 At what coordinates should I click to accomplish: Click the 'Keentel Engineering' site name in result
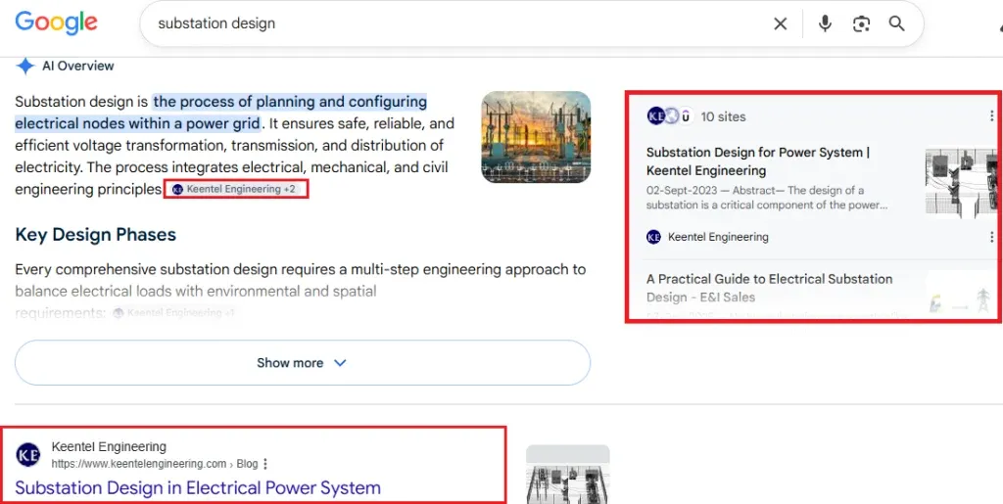coord(109,446)
